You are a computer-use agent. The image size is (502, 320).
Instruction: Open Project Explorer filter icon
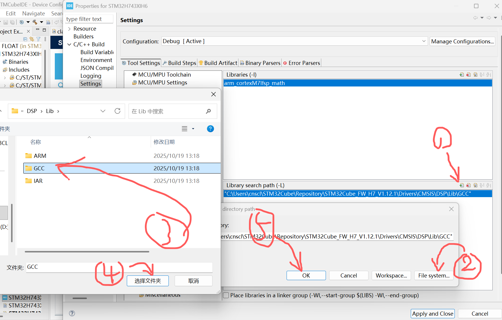pos(38,39)
